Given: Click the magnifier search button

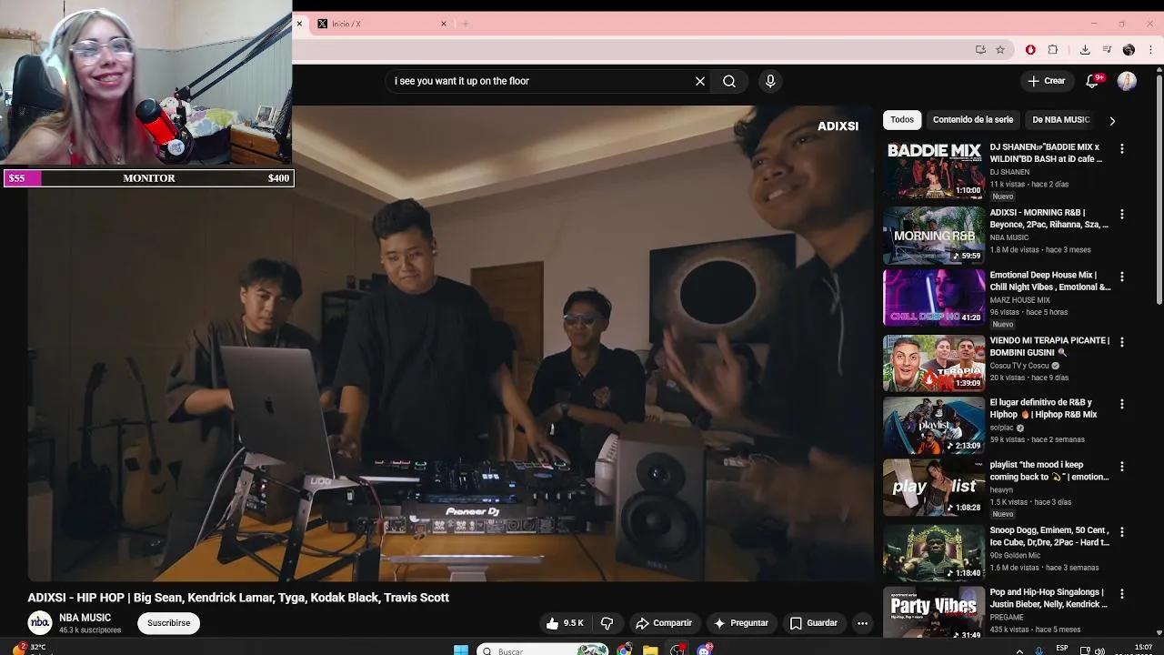Looking at the screenshot, I should [729, 81].
